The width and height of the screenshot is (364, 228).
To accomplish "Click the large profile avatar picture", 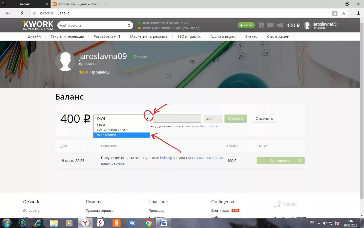I will [x=65, y=62].
